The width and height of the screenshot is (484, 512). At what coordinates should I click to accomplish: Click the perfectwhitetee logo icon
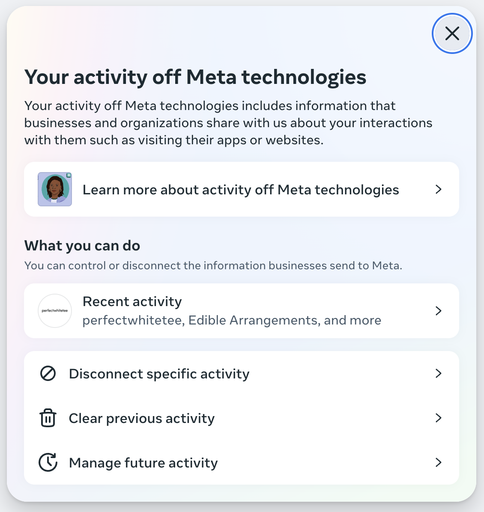point(55,311)
